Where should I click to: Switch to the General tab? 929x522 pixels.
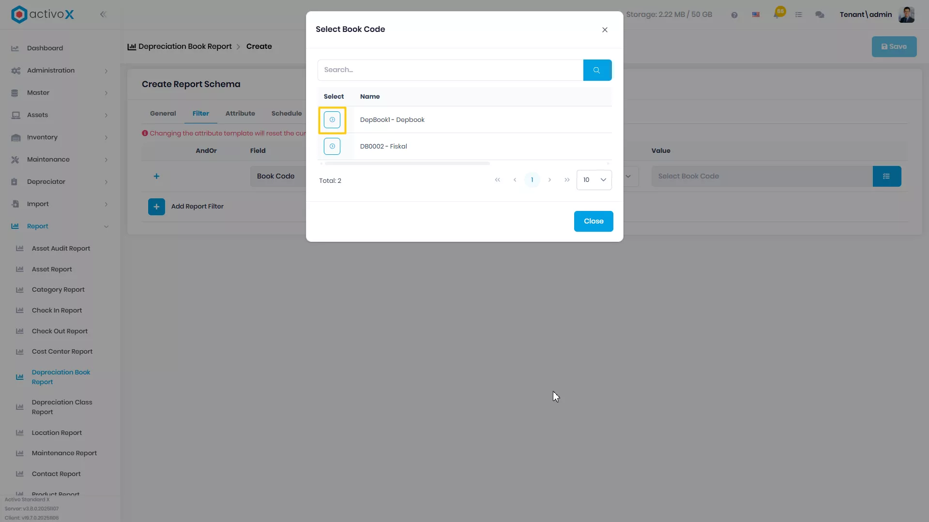[163, 113]
